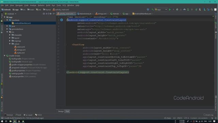Select styles.xml in project tree
Viewport: 218px width, 123px height.
pyautogui.click(x=19, y=53)
